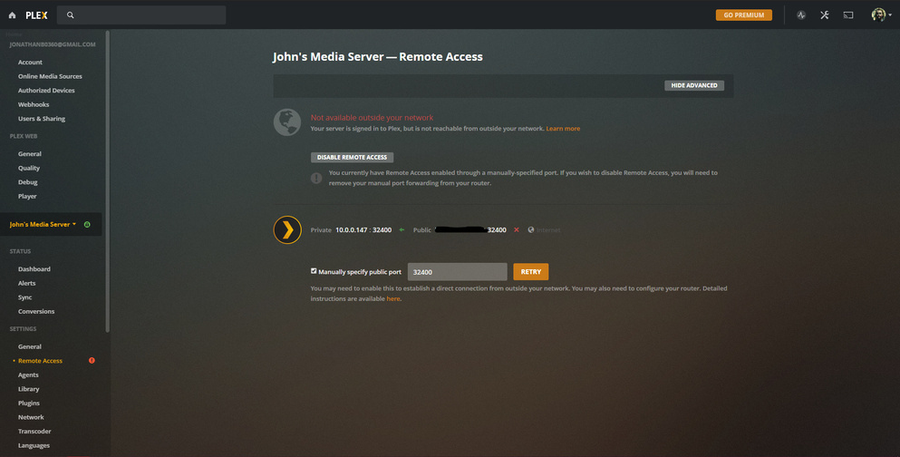Open Account settings
The height and width of the screenshot is (457, 900).
tap(30, 62)
